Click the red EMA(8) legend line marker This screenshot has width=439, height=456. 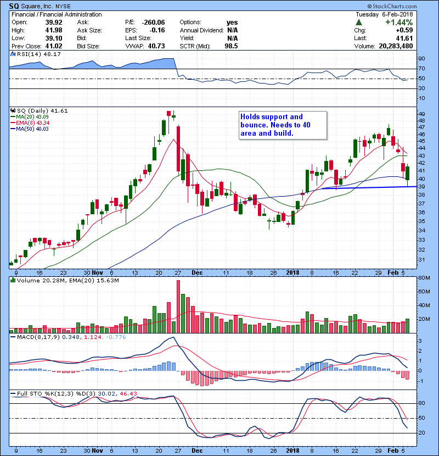tap(13, 123)
